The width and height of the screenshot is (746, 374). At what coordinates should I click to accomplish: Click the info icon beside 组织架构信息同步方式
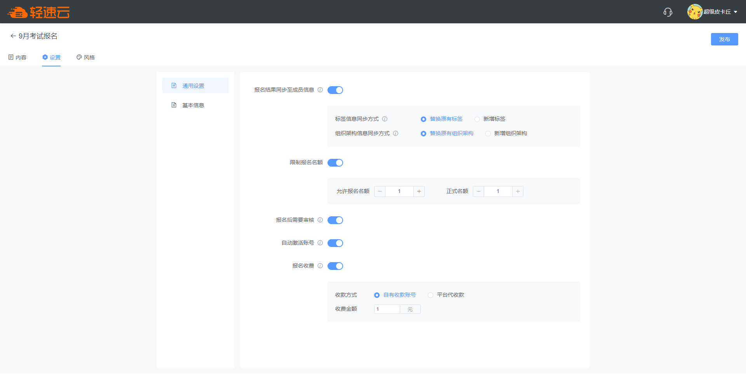click(396, 133)
